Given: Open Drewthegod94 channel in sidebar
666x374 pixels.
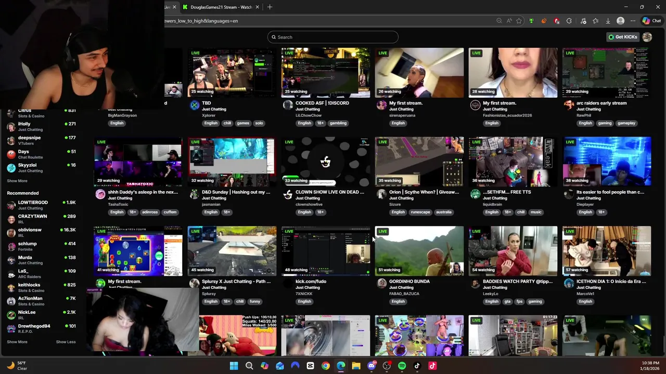Looking at the screenshot, I should pos(41,328).
